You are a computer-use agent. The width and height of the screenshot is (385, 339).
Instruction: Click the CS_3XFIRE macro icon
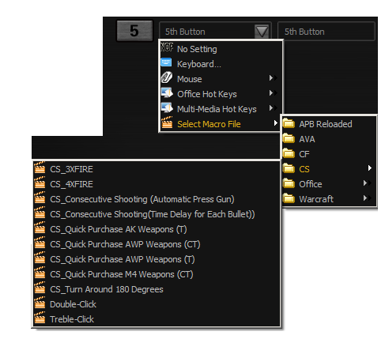pos(40,168)
